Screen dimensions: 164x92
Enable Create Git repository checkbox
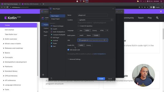coord(79,26)
